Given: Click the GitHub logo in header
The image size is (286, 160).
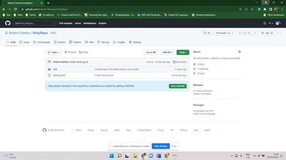Looking at the screenshot, I should pos(8,23).
